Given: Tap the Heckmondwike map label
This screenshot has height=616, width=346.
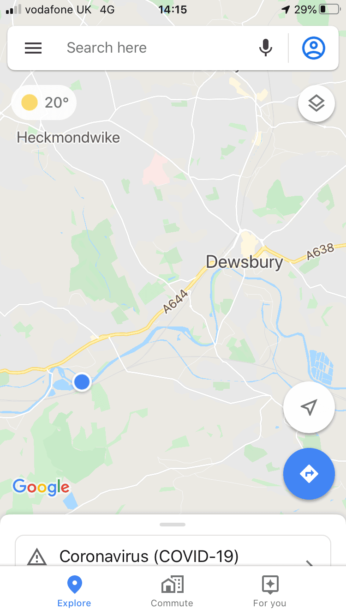Looking at the screenshot, I should click(68, 138).
